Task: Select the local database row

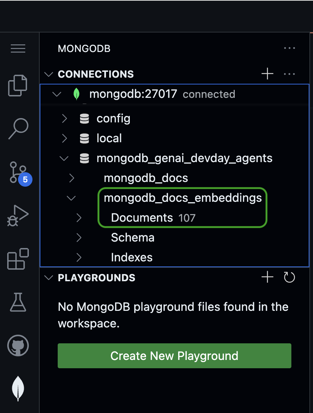Action: [175, 138]
